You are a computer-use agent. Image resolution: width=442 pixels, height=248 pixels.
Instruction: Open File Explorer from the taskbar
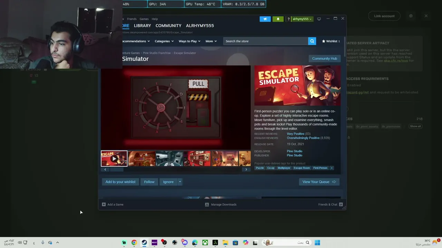225,243
